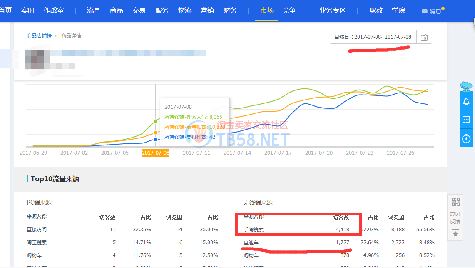Screen dimensions: 475x268
Task: Click the blue elephant mascot icon
Action: click(x=466, y=86)
